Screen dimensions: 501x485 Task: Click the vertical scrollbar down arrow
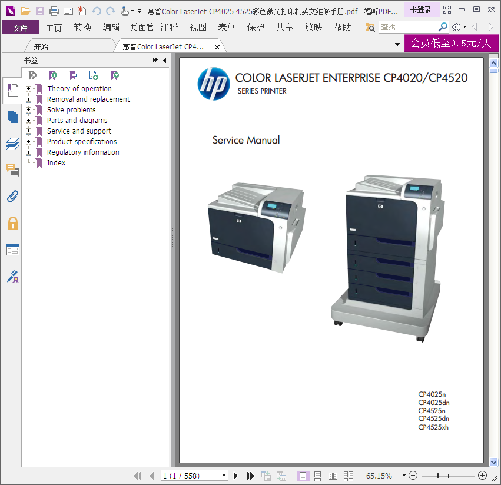pos(494,462)
